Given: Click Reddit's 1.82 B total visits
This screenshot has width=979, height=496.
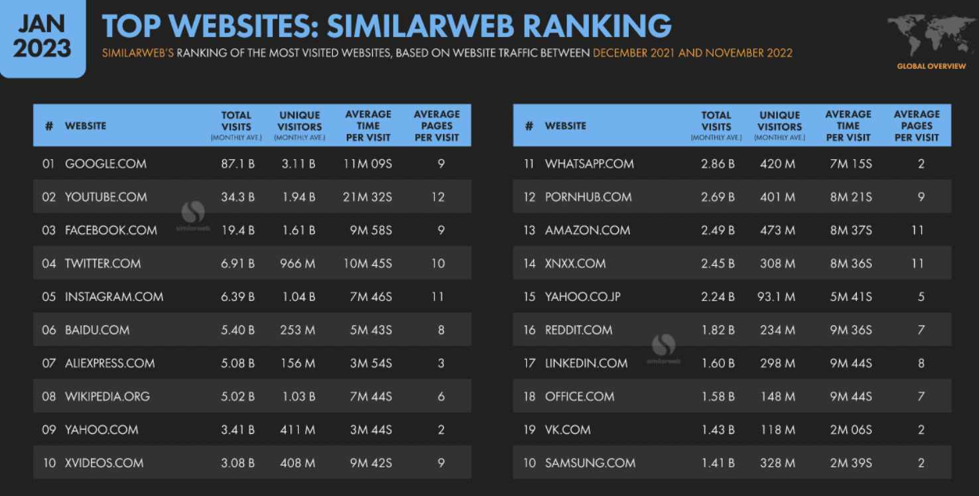Looking at the screenshot, I should click(718, 330).
